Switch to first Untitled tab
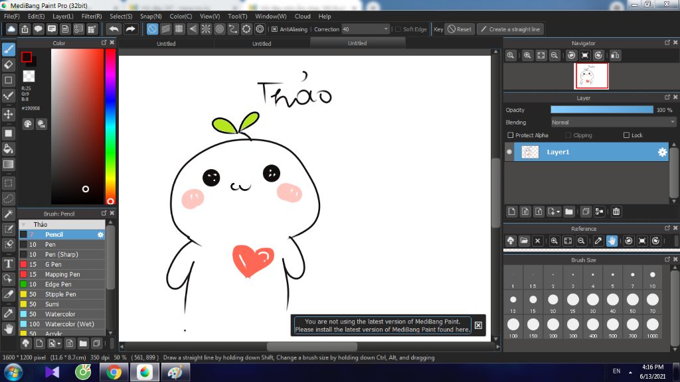Screen dimensions: 680x382 pyautogui.click(x=166, y=43)
